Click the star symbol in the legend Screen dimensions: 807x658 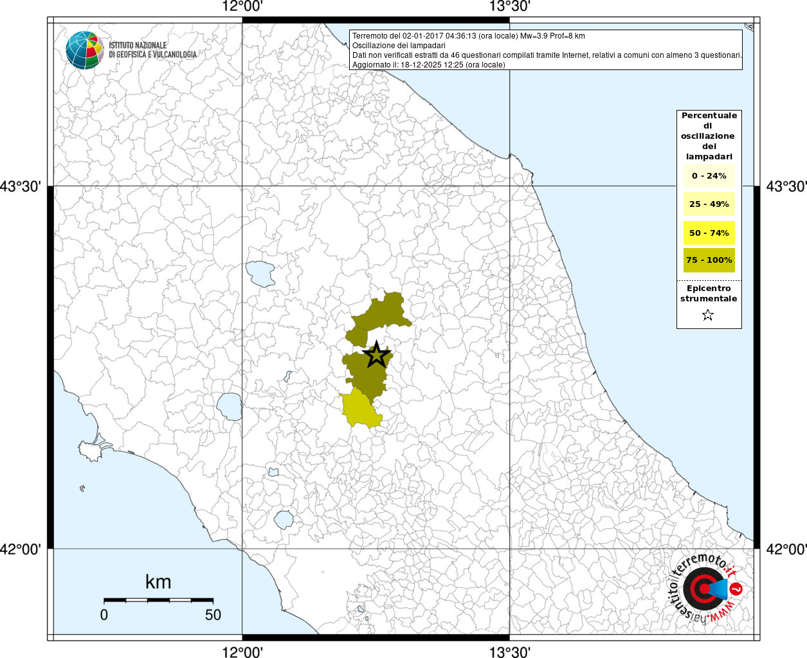(708, 315)
